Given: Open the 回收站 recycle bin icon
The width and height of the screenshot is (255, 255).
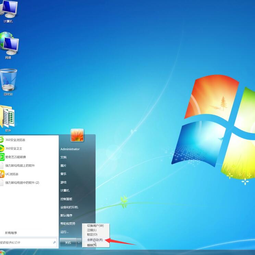Looking at the screenshot, I should pos(8,82).
